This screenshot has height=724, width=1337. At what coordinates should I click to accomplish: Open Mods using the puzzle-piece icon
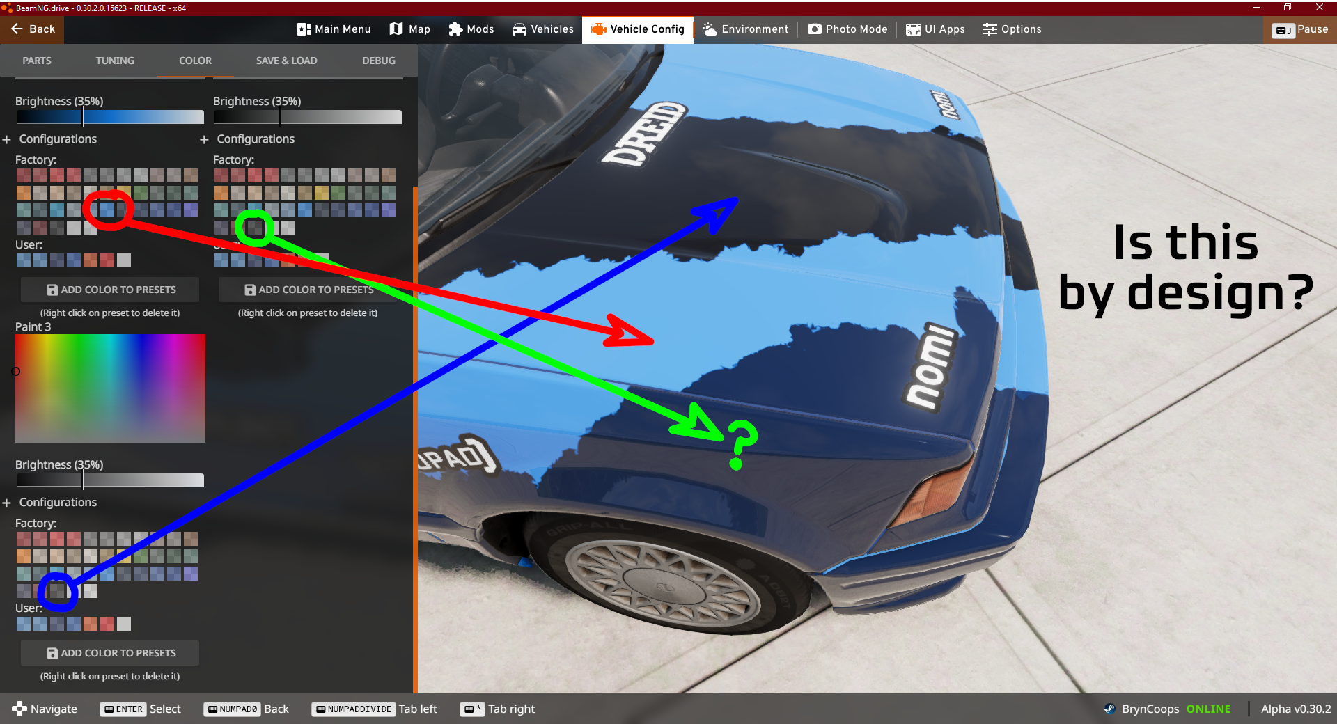(x=455, y=29)
